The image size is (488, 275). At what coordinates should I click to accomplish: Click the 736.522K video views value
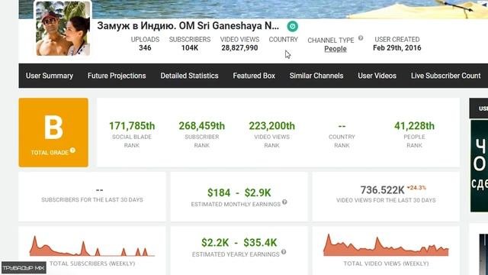[x=382, y=190]
